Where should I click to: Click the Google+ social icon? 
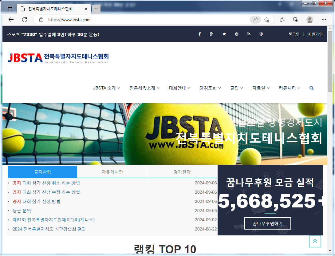pos(212,34)
